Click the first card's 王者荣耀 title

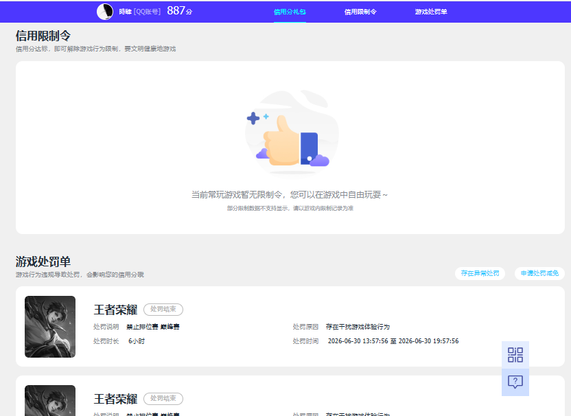[115, 310]
